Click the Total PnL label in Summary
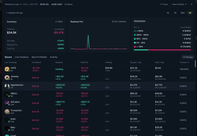 tap(11, 48)
